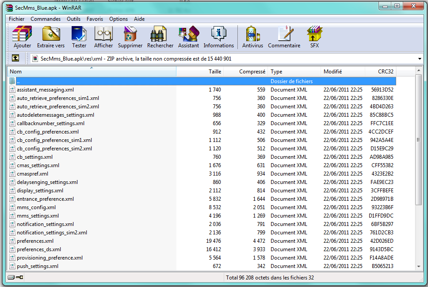Select cb_config_preferences.xml
Image resolution: width=428 pixels, height=287 pixels.
pos(48,132)
